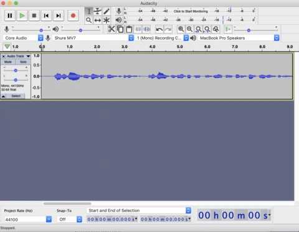The image size is (299, 232).
Task: Fit entire project to window width
Action: pyautogui.click(x=207, y=29)
